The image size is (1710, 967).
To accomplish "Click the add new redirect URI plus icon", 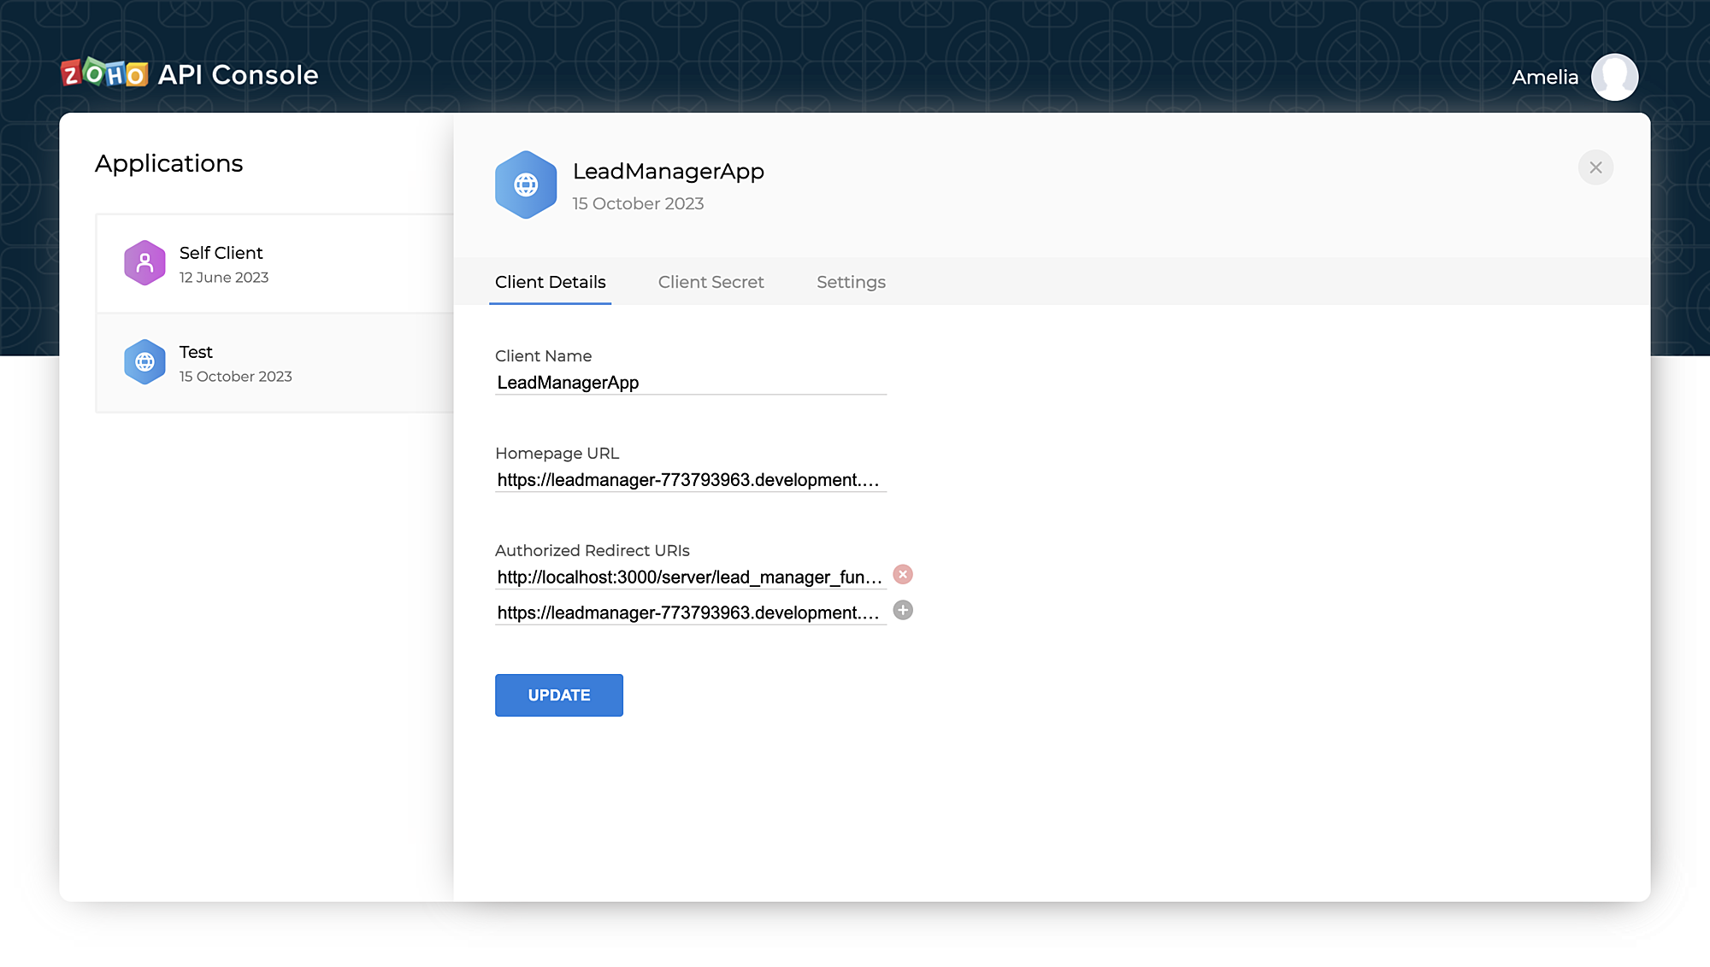I will (902, 610).
